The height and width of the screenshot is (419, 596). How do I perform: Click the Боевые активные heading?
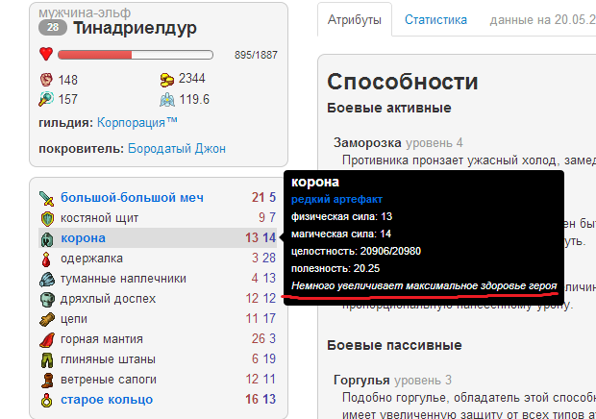pyautogui.click(x=389, y=108)
